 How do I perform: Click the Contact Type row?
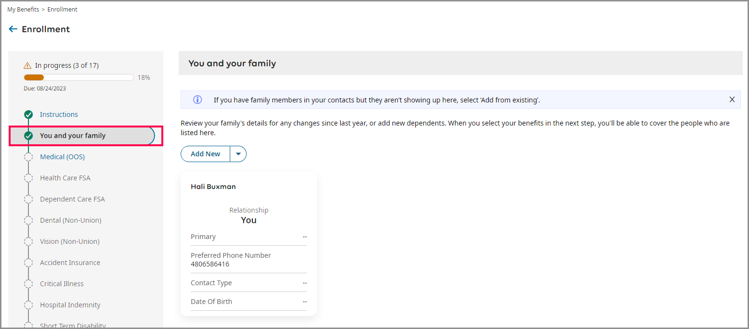[249, 283]
